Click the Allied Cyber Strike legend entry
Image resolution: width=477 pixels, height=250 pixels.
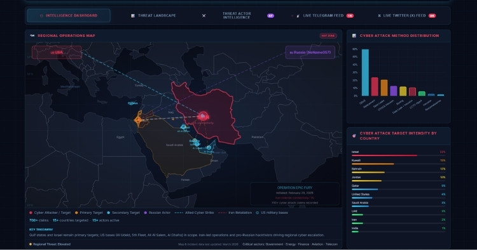(195, 213)
